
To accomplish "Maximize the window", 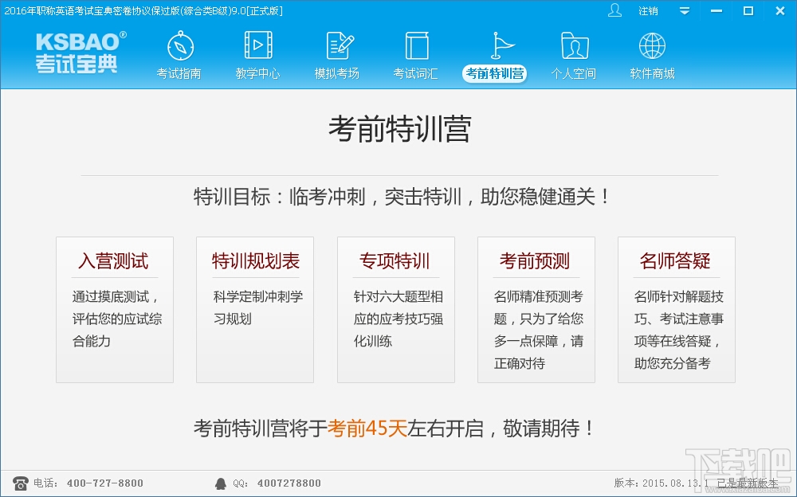I will 748,10.
